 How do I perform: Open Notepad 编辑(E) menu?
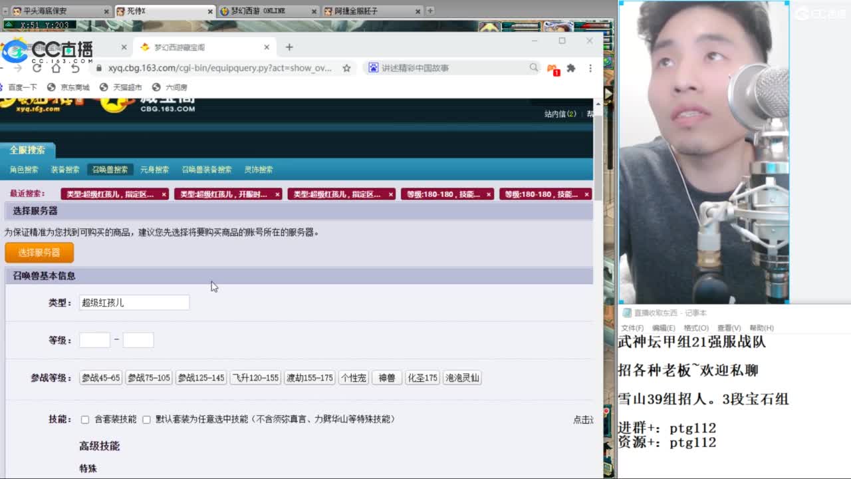pyautogui.click(x=664, y=328)
